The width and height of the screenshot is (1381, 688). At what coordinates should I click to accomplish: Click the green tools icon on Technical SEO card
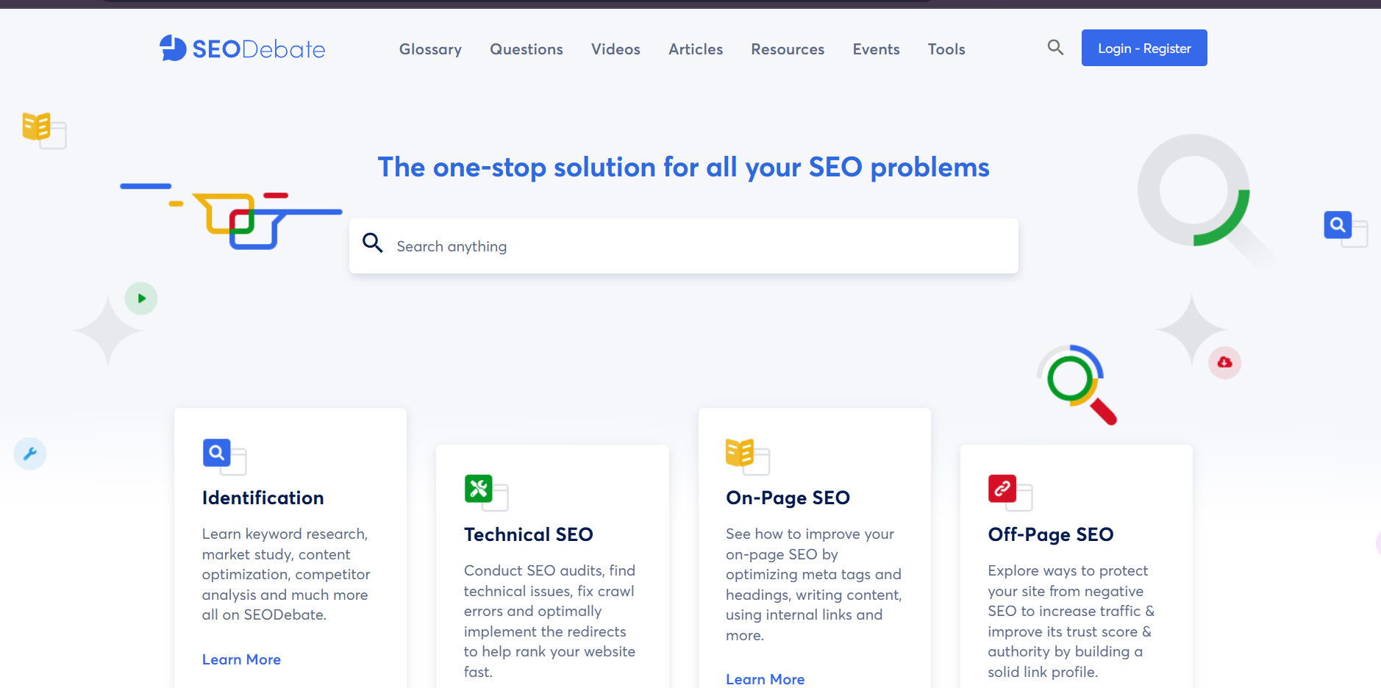coord(479,489)
